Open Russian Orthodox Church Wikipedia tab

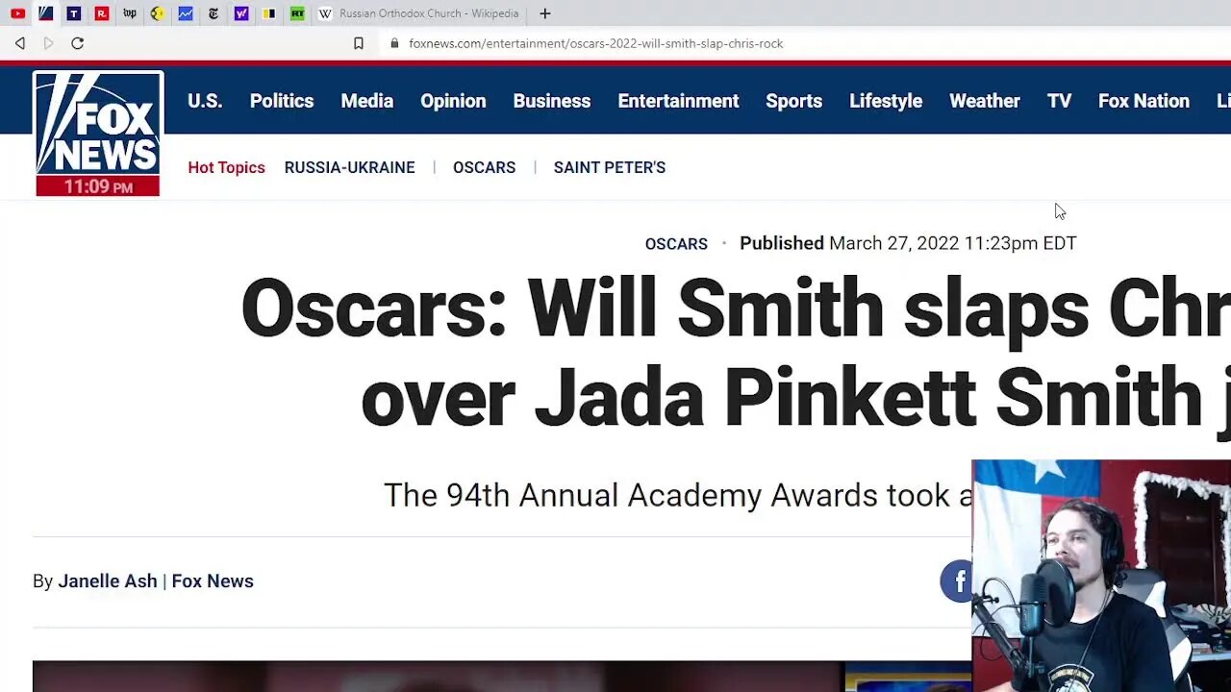coord(418,13)
